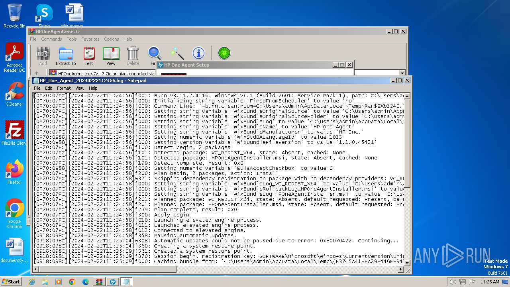Open documentty Word file on desktop
This screenshot has width=510, height=287.
click(x=14, y=251)
